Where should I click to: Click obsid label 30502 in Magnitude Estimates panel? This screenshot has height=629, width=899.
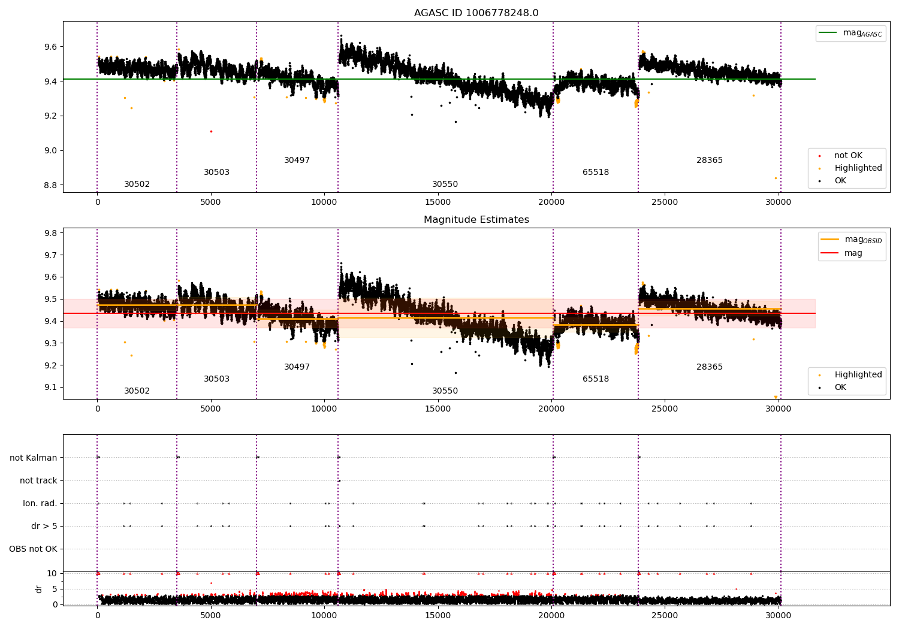click(x=137, y=391)
